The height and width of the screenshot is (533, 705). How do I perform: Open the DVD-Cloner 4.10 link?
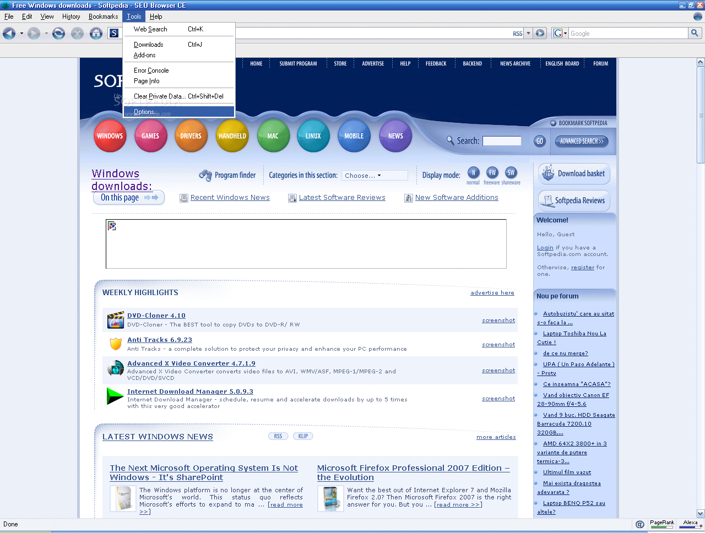156,316
